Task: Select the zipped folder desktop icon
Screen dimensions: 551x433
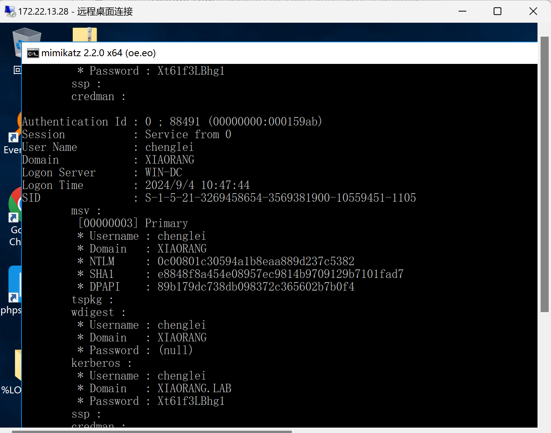Action: click(x=85, y=34)
